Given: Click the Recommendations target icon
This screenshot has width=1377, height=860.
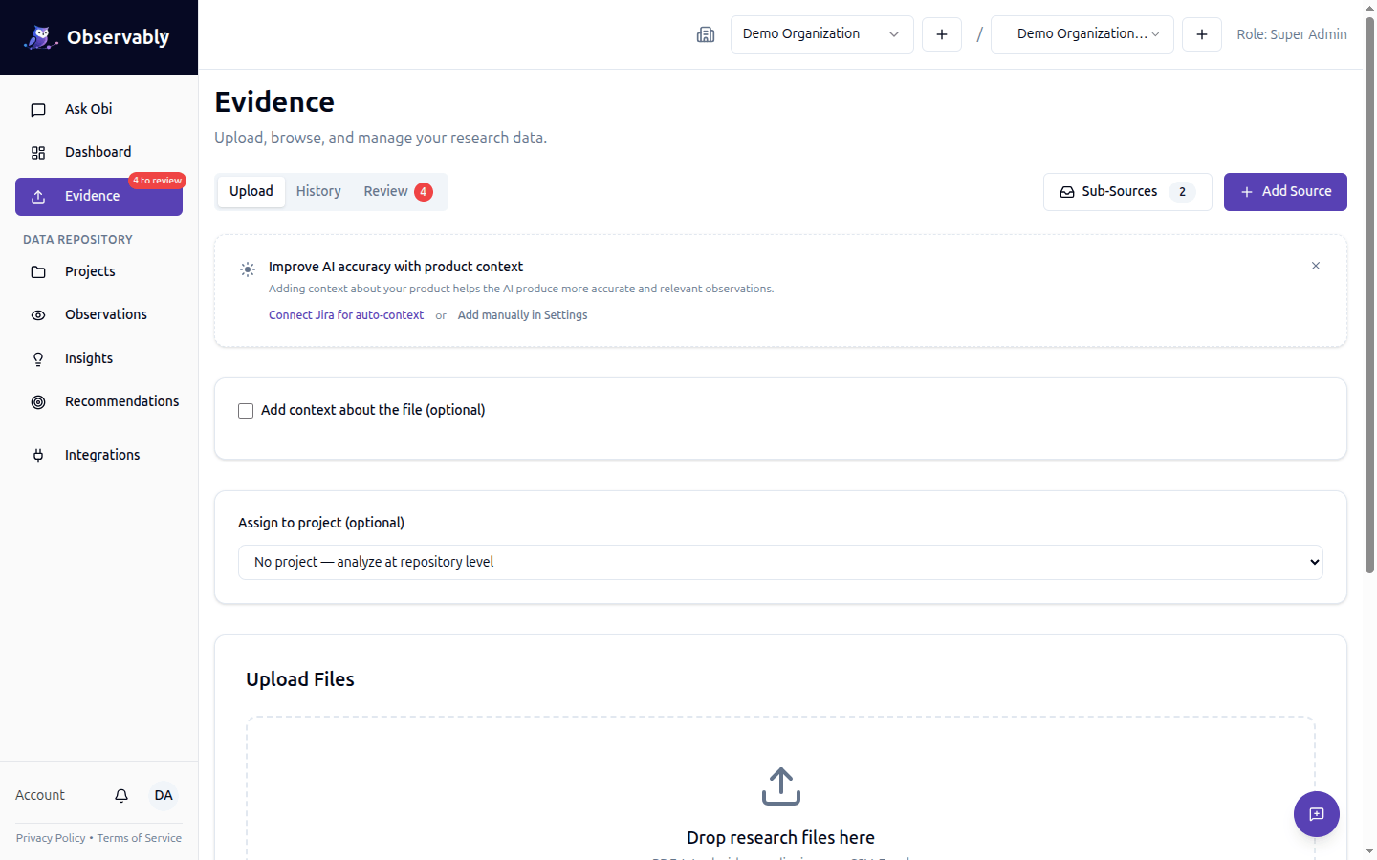Looking at the screenshot, I should [38, 401].
